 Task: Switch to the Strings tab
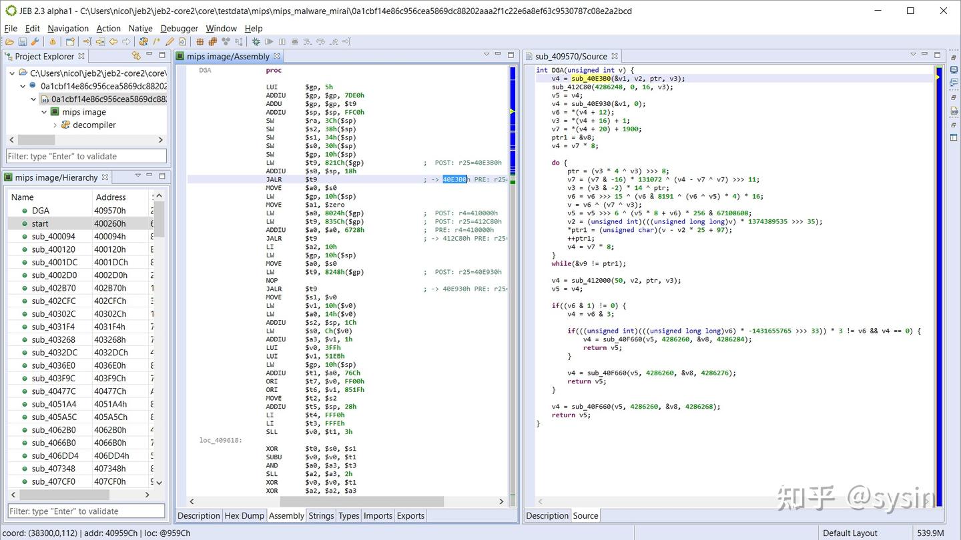(x=321, y=515)
